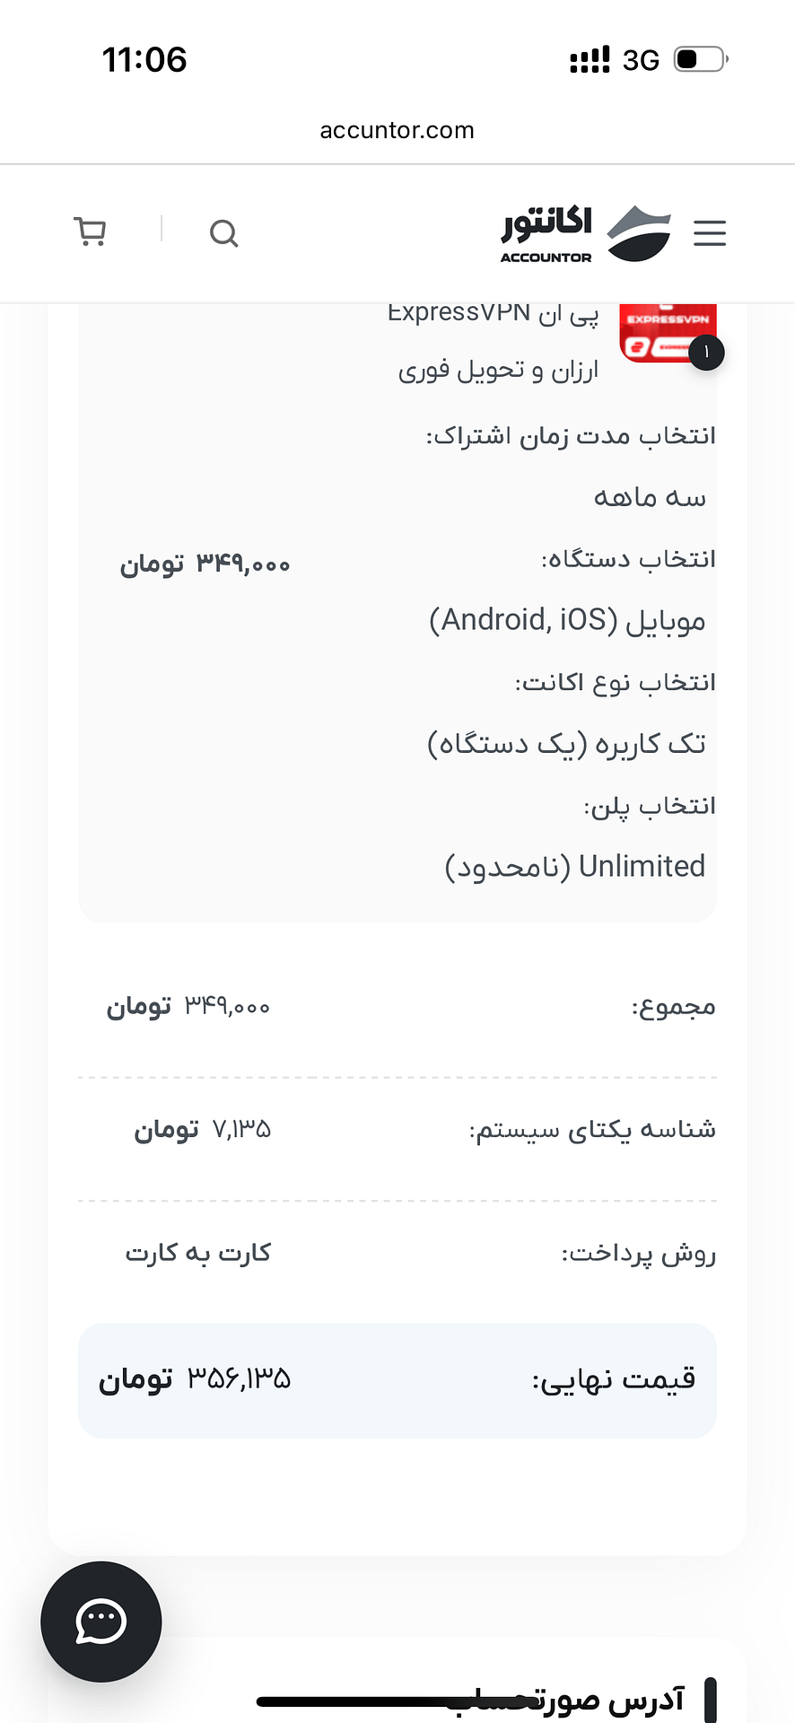Tap the سه ماهه subscription duration value
This screenshot has width=795, height=1723.
650,496
